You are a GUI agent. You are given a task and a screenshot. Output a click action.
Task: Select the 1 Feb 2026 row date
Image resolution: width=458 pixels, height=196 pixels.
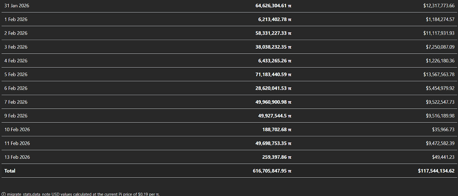pos(16,19)
